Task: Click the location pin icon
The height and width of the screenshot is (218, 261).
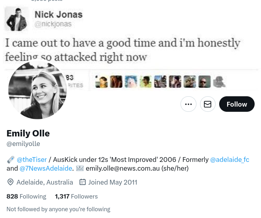Action: [10, 182]
